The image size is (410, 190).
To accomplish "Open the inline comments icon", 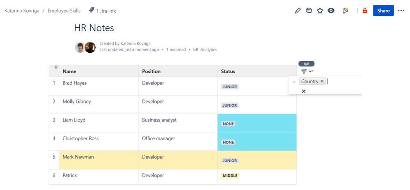I will [x=309, y=11].
